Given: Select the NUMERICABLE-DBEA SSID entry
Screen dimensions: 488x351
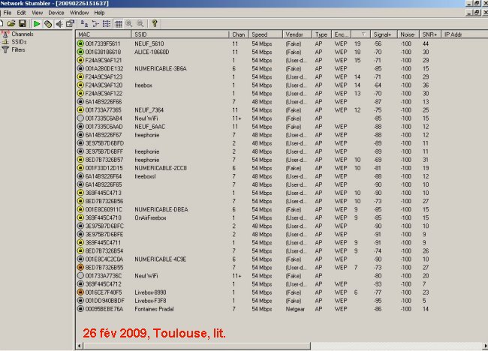Looking at the screenshot, I should 161,209.
